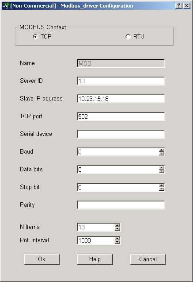Click the Ok button

[42, 259]
